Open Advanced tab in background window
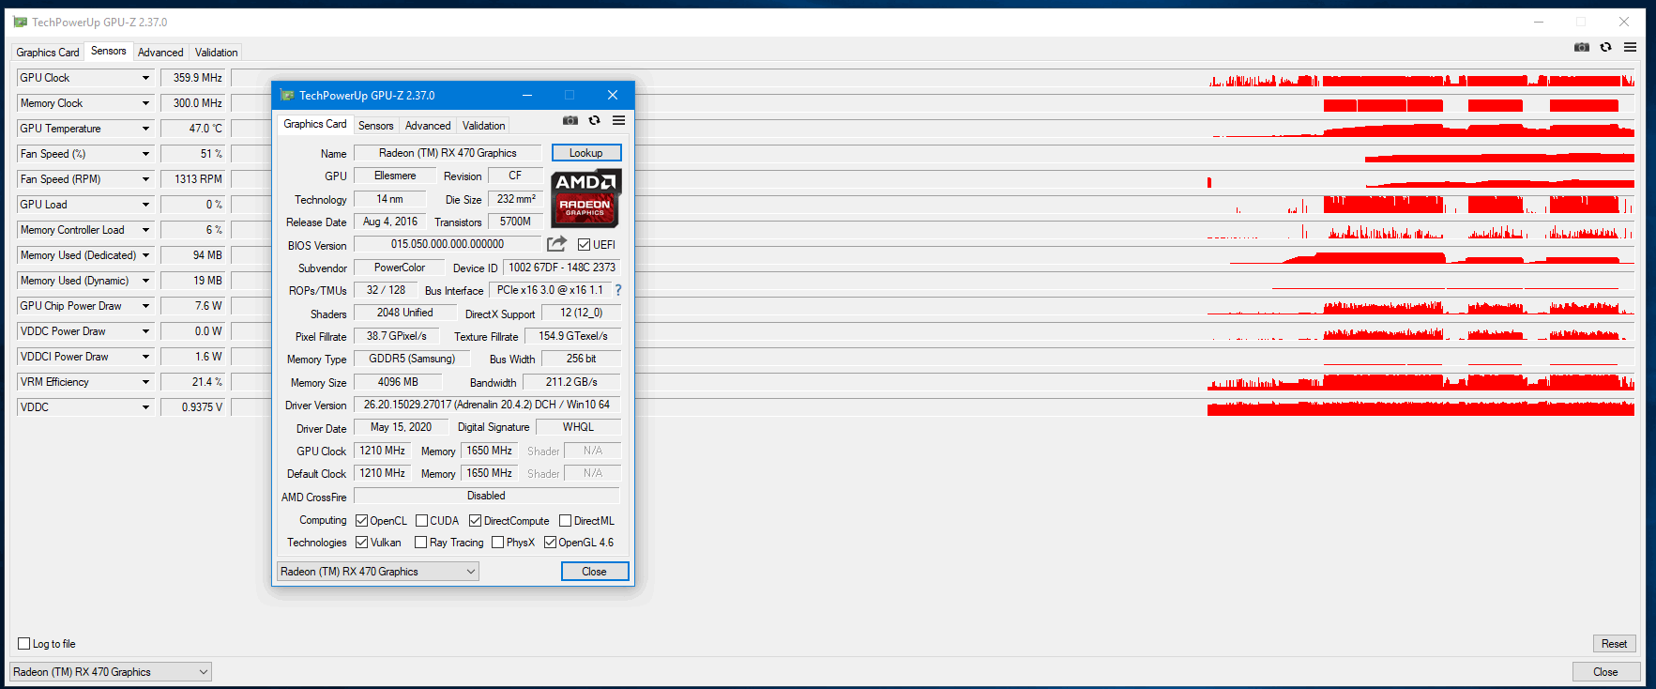Image resolution: width=1656 pixels, height=689 pixels. (x=160, y=53)
